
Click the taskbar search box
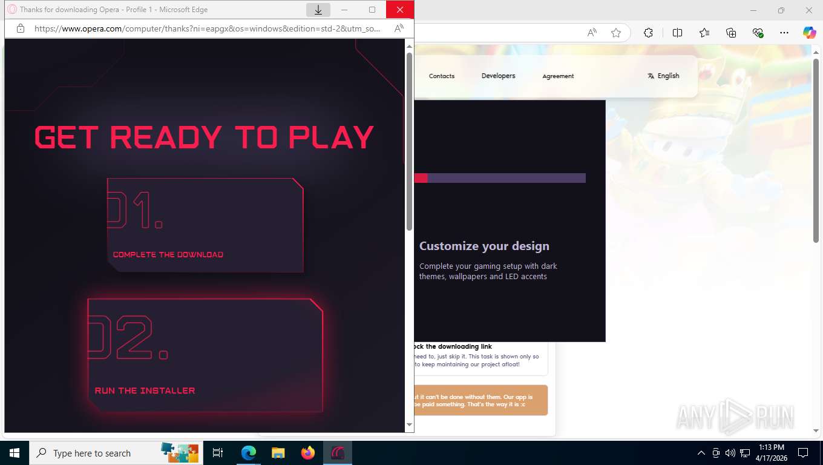pos(115,453)
